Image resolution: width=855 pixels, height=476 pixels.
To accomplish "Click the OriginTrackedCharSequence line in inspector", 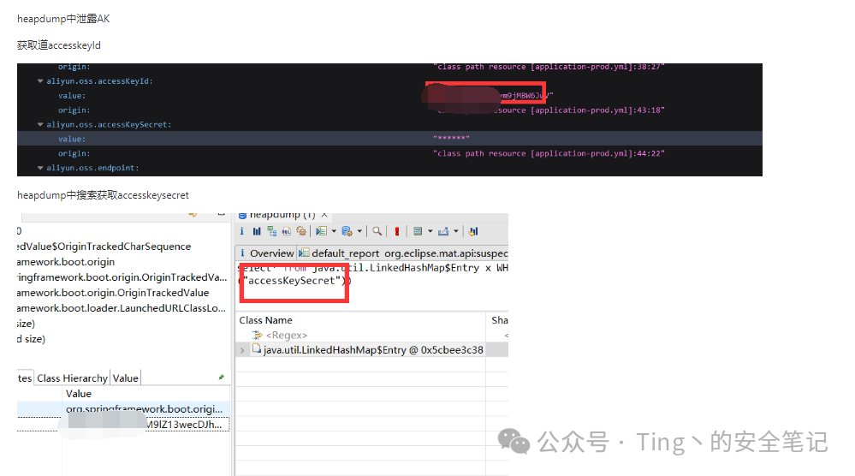I will click(x=104, y=247).
